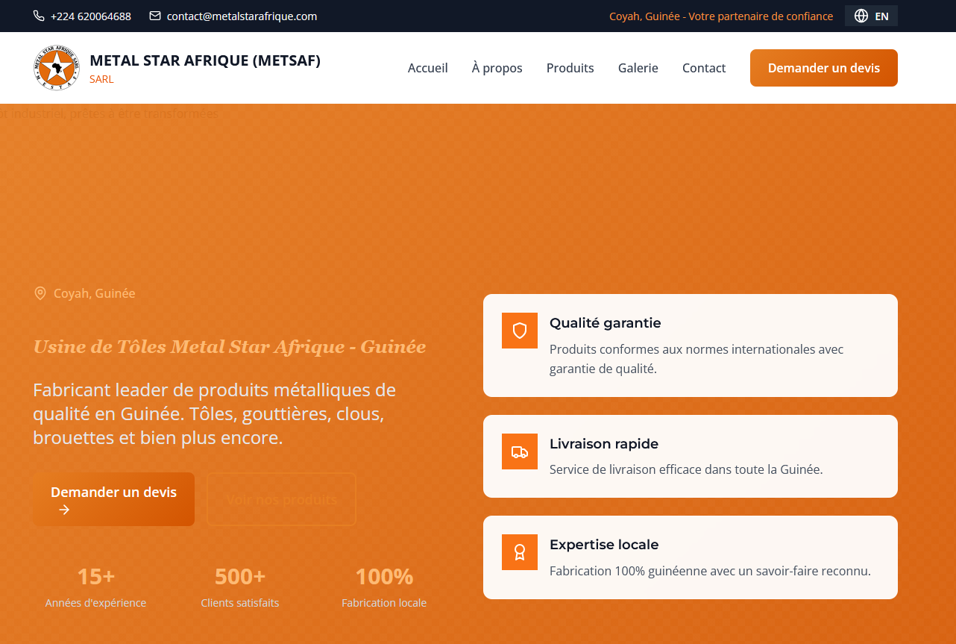956x644 pixels.
Task: Click the envelope email icon
Action: [x=155, y=16]
